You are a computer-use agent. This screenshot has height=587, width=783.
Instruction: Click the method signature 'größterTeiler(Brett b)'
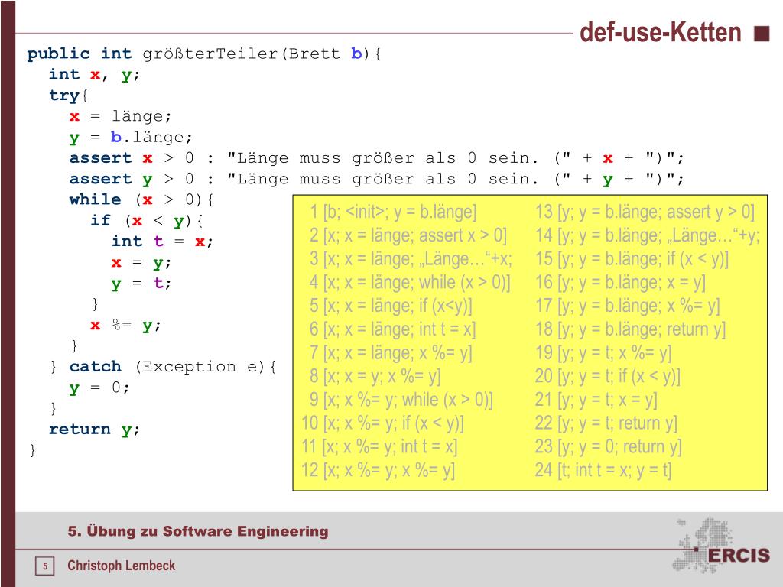point(262,54)
